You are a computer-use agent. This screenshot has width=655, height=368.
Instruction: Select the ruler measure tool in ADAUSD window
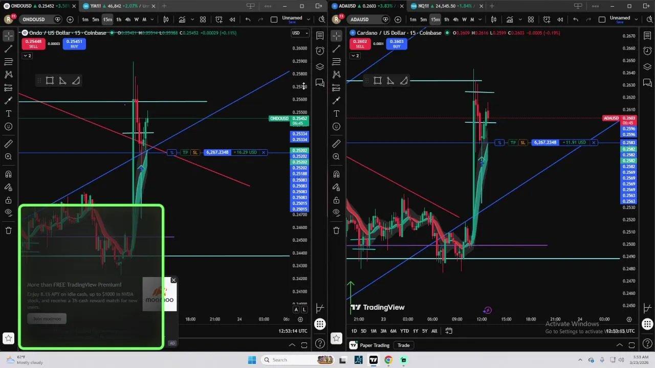336,144
